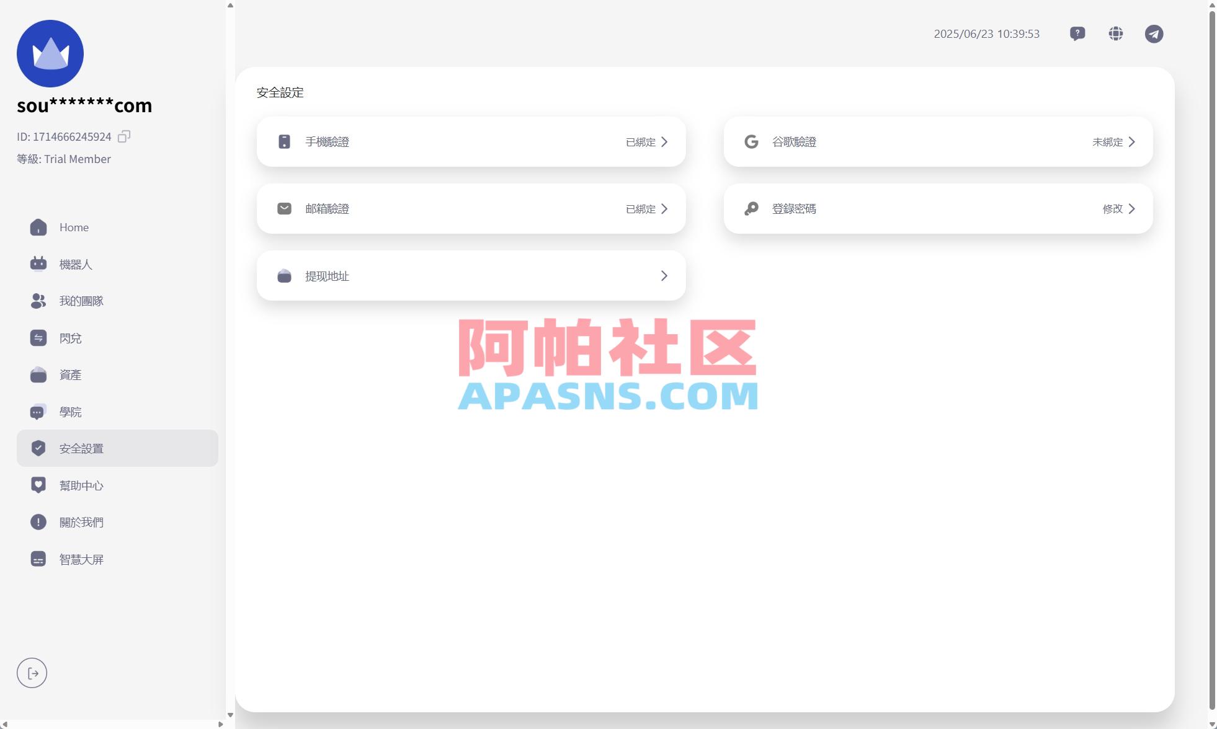
Task: Copy the user ID with the copy icon
Action: click(124, 136)
